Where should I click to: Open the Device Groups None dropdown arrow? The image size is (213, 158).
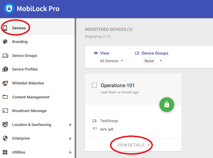[x=161, y=60]
